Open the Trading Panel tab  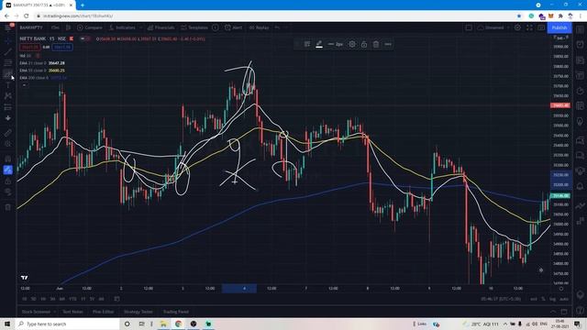176,312
